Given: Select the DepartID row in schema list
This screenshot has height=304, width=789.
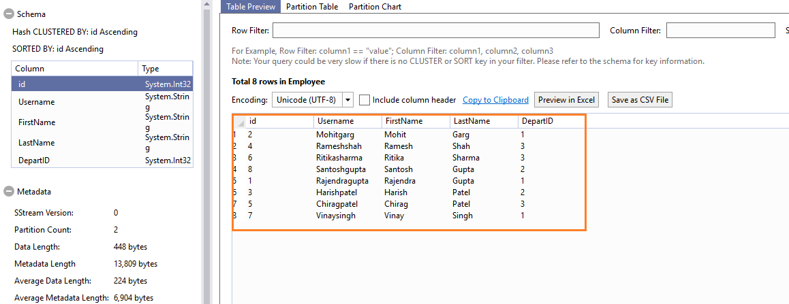Looking at the screenshot, I should [x=34, y=161].
